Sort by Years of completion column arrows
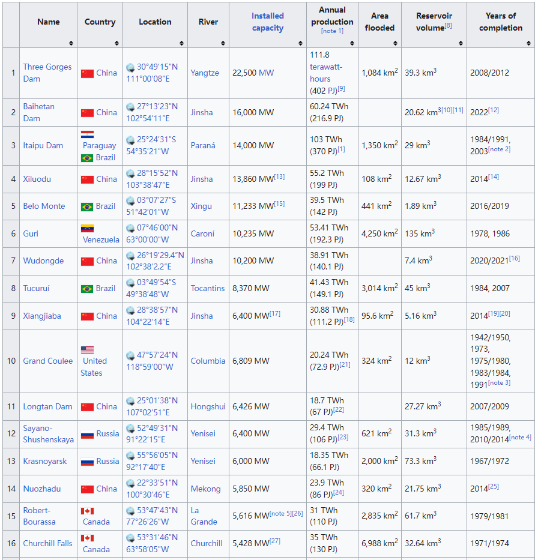This screenshot has height=560, width=538. [529, 43]
